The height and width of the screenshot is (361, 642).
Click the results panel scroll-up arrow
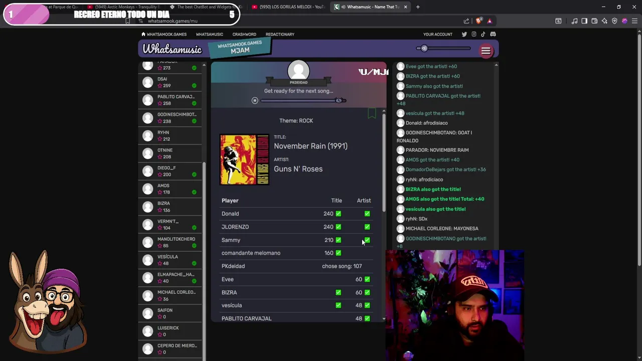click(384, 111)
